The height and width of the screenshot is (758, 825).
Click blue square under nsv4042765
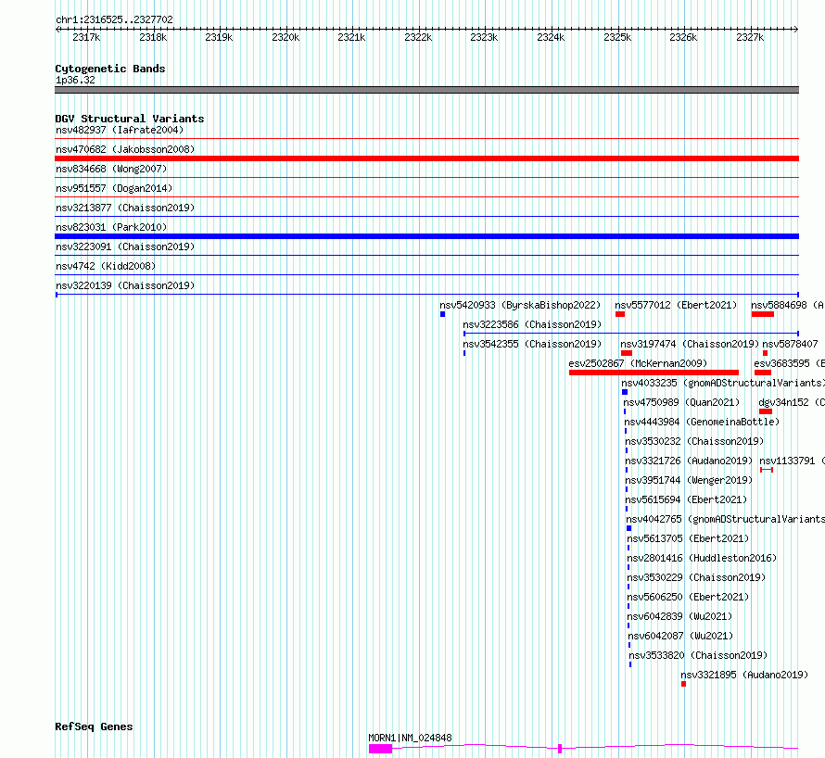(x=628, y=528)
